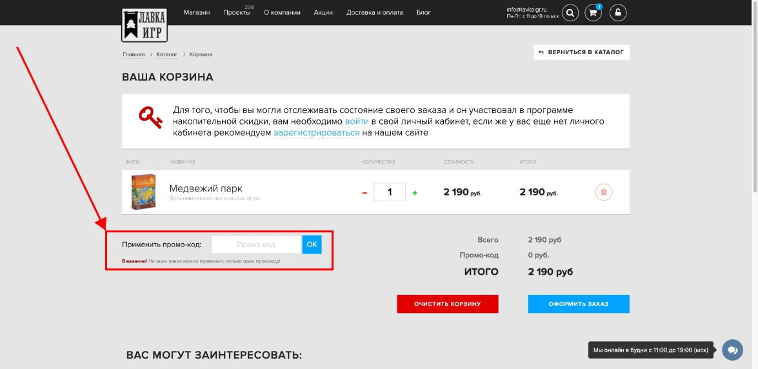
Task: Open the shopping cart icon in header
Action: [x=593, y=12]
